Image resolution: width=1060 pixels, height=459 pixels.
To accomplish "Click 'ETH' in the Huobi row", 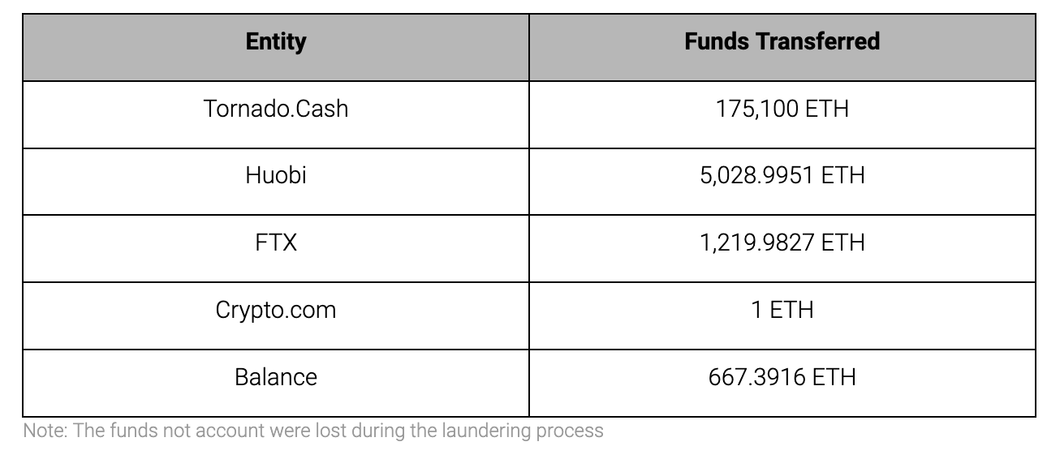I will [x=844, y=175].
